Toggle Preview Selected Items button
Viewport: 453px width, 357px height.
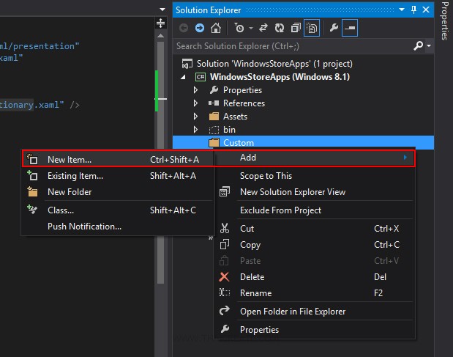(x=350, y=28)
